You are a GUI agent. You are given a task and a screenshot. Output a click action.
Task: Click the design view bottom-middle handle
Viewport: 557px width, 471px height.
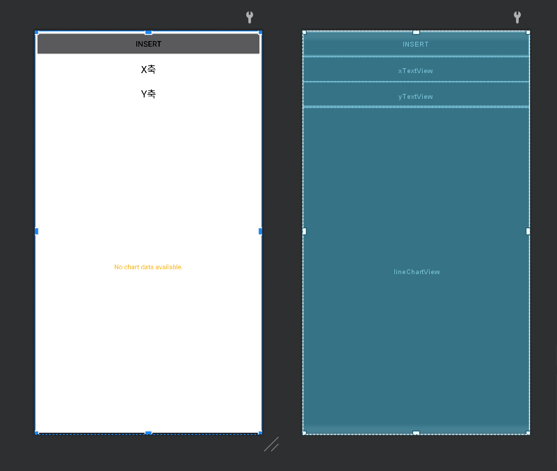[x=149, y=433]
